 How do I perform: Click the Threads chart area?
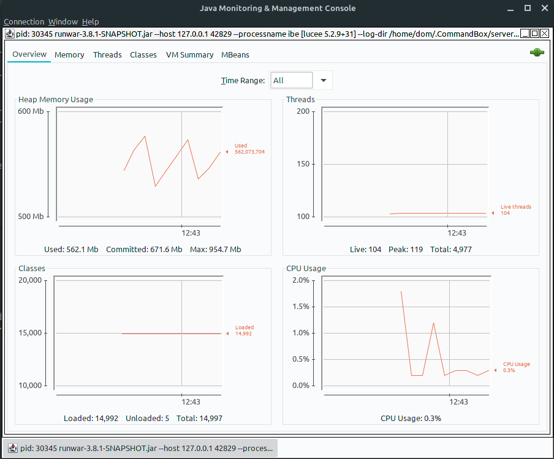(x=405, y=163)
